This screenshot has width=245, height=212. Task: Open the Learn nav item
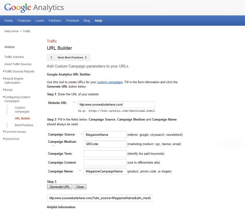(40, 20)
